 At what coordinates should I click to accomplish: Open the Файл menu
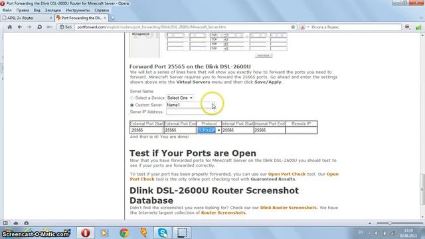(x=7, y=11)
